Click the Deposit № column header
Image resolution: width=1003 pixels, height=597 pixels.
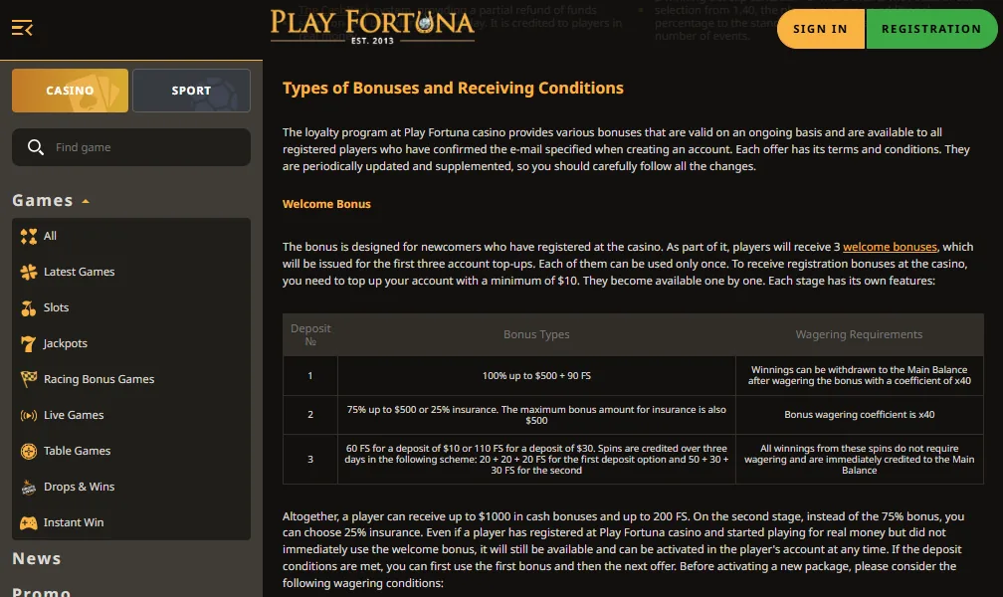tap(310, 334)
